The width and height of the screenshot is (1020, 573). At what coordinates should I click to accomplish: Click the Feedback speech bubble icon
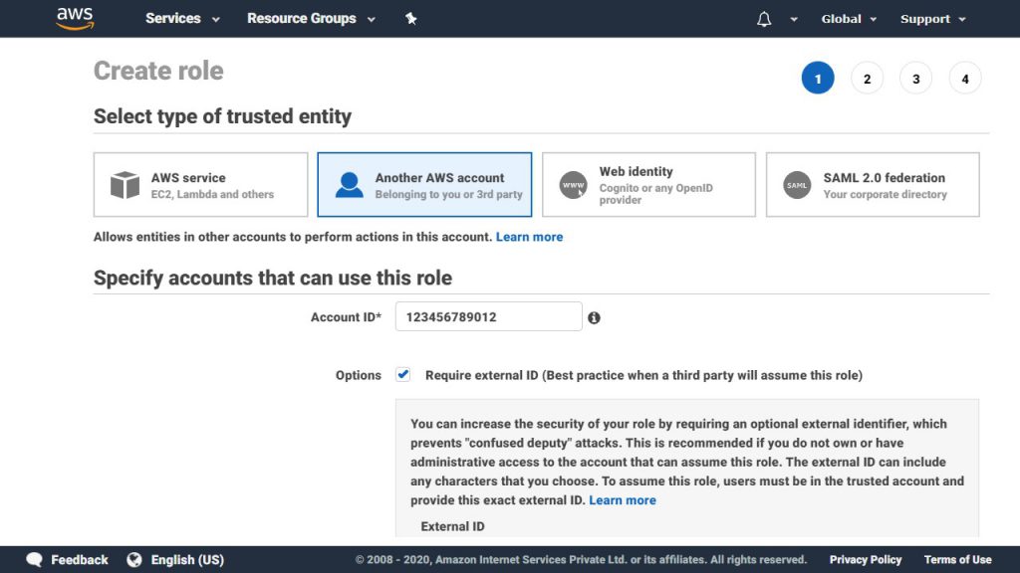coord(35,559)
